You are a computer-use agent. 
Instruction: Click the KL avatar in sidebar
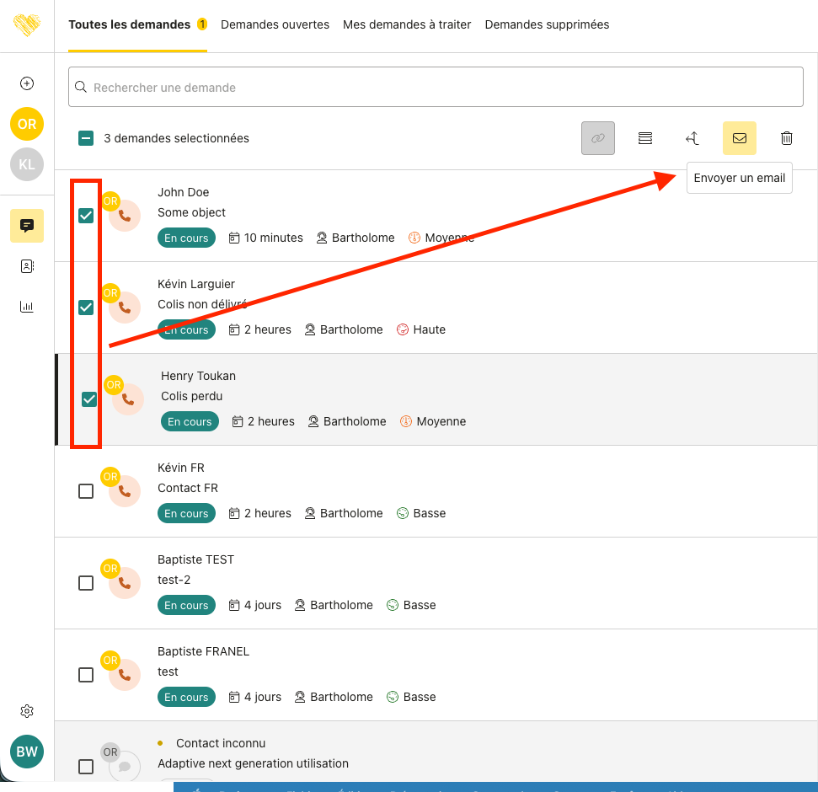pos(27,164)
